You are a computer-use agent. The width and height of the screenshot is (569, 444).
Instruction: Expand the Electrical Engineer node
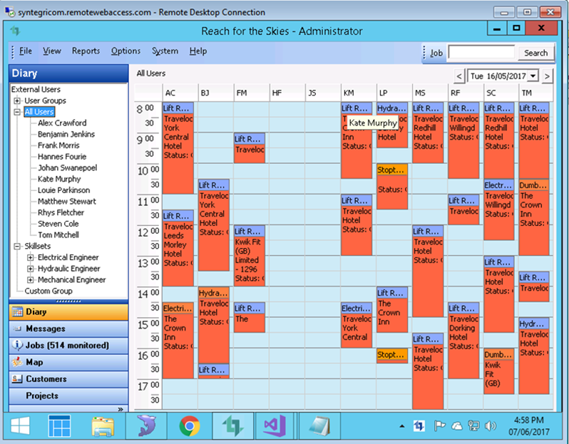[31, 257]
